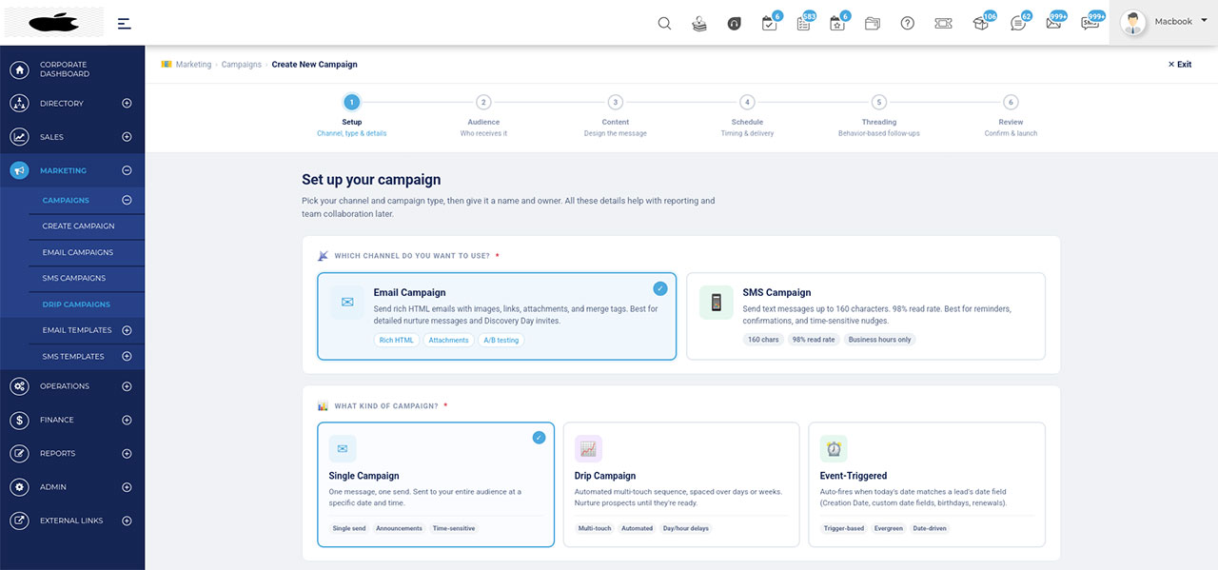This screenshot has width=1218, height=570.
Task: Open Drip Campaigns in sidebar
Action: (x=76, y=305)
